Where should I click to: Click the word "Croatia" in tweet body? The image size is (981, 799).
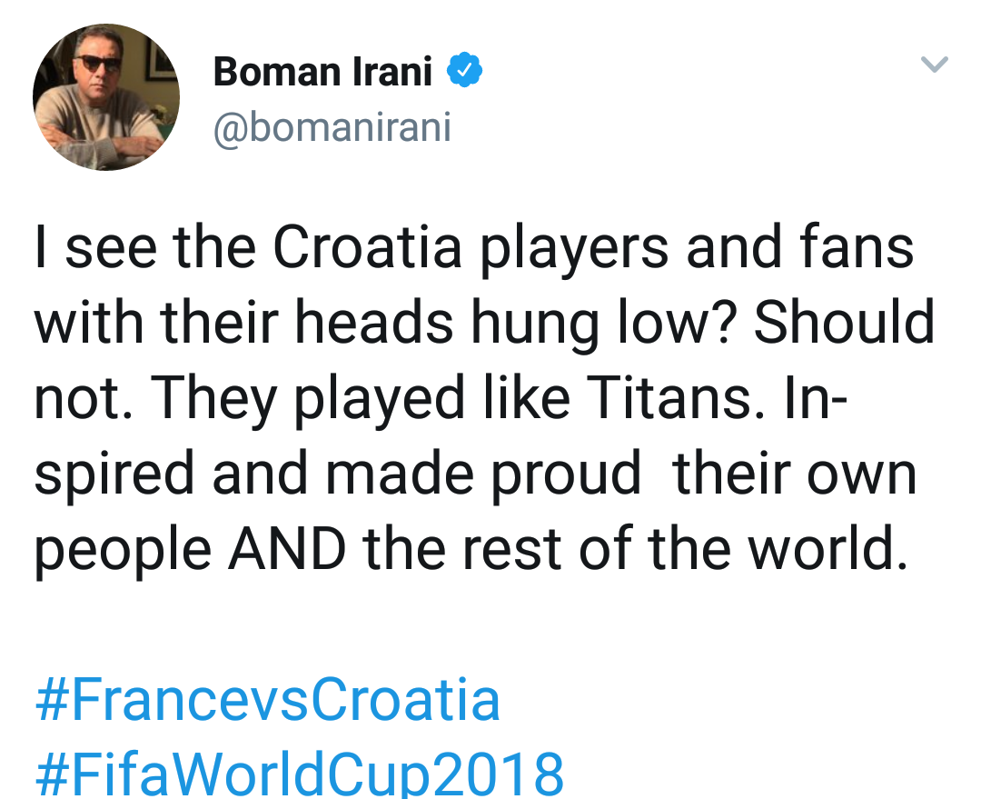click(370, 247)
